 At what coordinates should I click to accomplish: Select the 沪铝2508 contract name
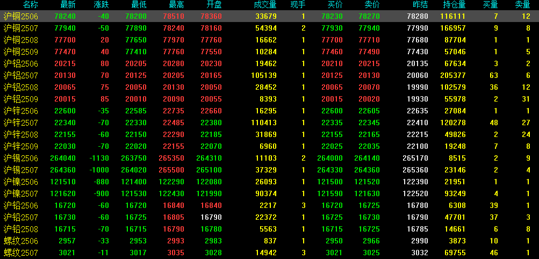click(20, 87)
